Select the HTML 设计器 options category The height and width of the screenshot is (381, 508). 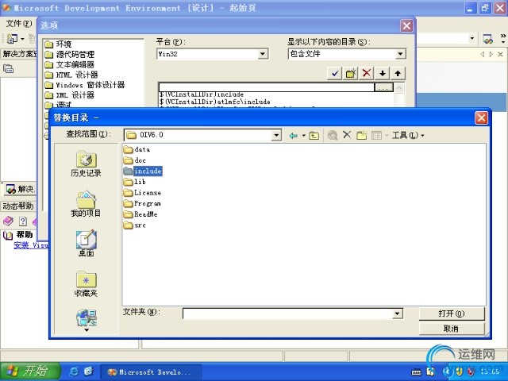pyautogui.click(x=71, y=75)
